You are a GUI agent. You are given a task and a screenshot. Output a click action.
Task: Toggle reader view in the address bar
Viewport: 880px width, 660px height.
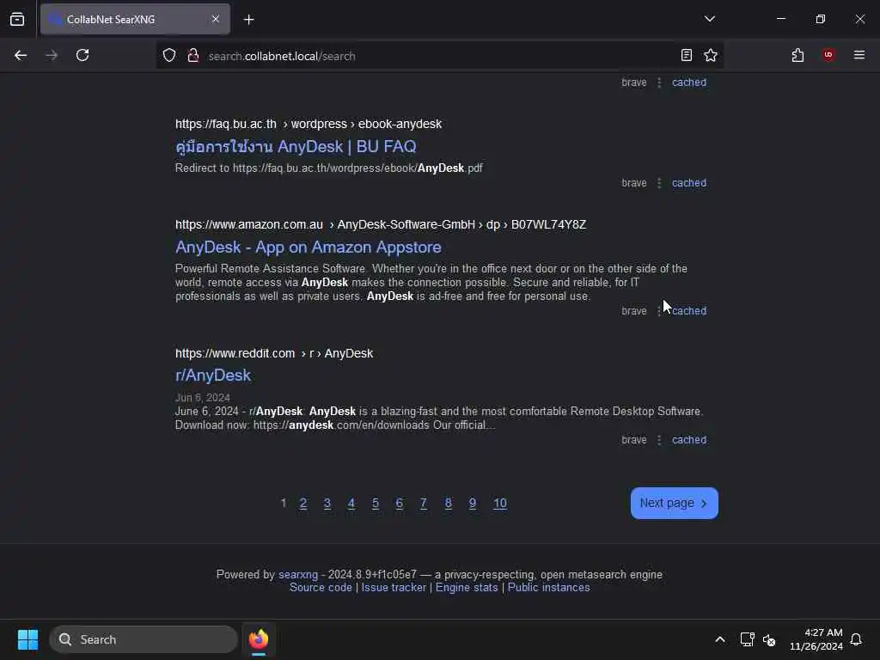[687, 55]
